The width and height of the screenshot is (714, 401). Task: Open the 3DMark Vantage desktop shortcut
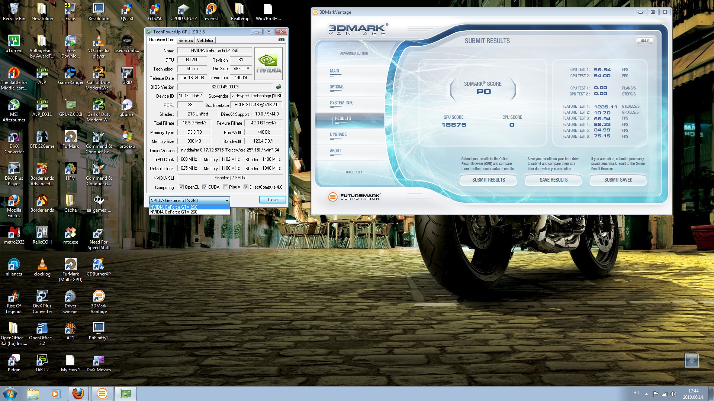(99, 302)
